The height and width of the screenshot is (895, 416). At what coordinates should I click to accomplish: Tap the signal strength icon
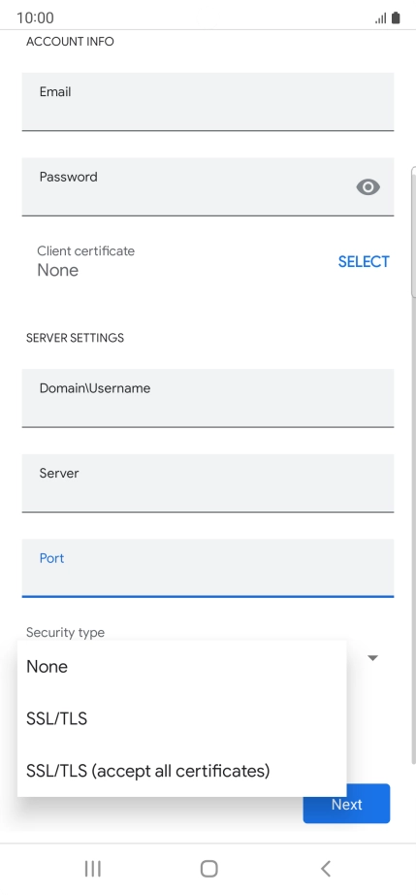(x=381, y=18)
